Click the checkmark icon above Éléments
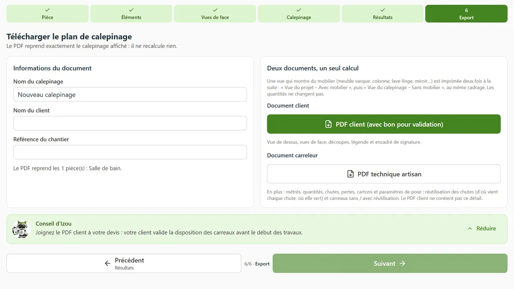Viewport: 514px width, 289px height. click(131, 10)
